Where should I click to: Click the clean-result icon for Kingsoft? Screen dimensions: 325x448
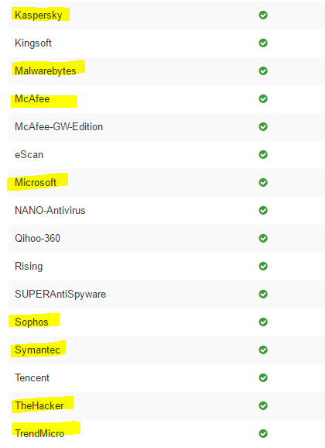point(263,43)
